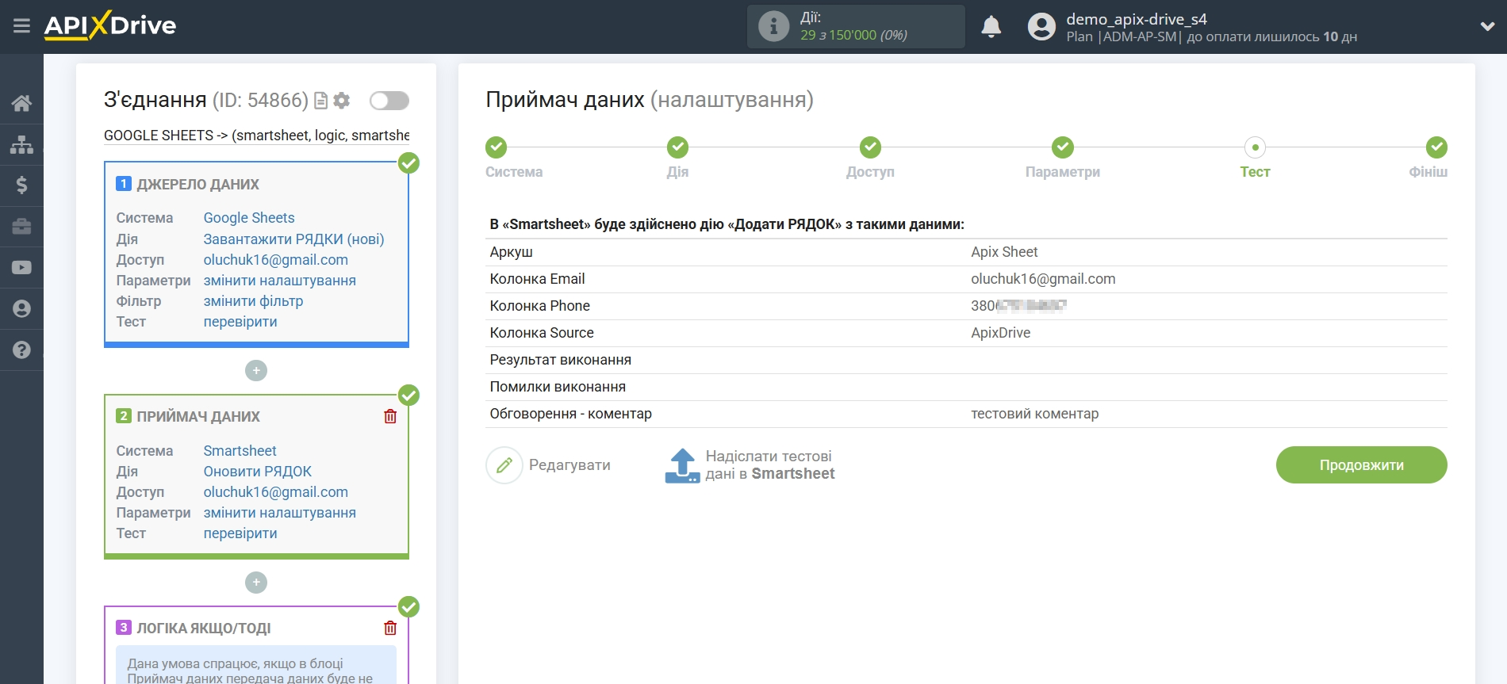The width and height of the screenshot is (1507, 684).
Task: Click Результат виконання row label
Action: click(x=560, y=360)
